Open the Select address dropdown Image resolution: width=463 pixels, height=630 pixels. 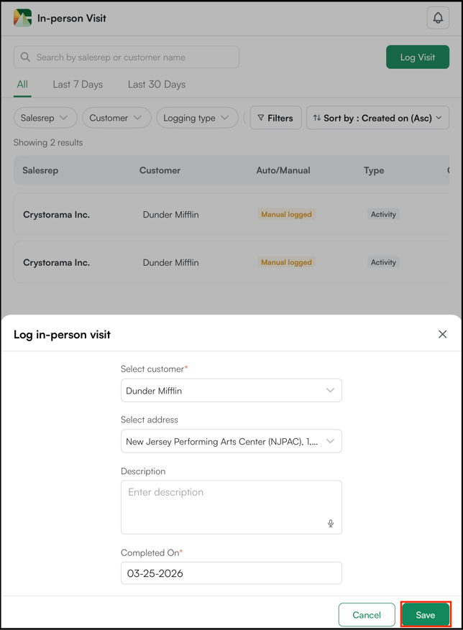(232, 441)
